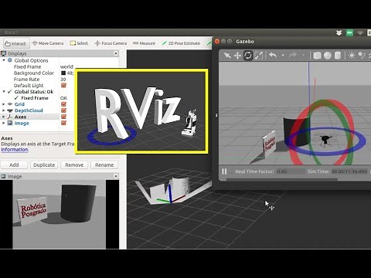Click the Background Color swatch
The height and width of the screenshot is (278, 371).
coord(63,73)
